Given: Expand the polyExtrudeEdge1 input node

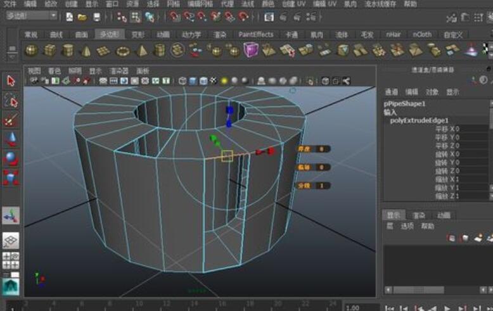Looking at the screenshot, I should (x=419, y=120).
